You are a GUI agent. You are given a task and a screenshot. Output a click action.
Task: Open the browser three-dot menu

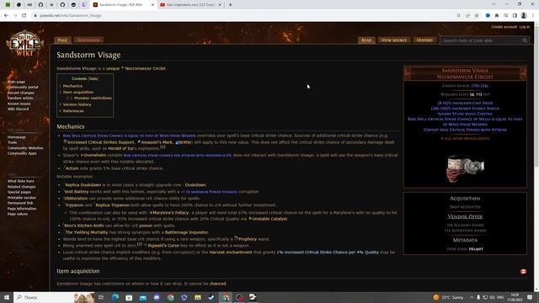point(533,15)
